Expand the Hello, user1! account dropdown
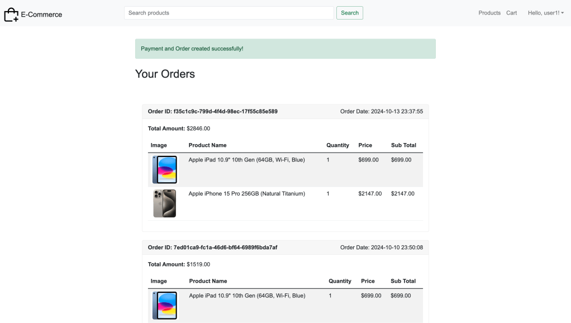 (545, 13)
